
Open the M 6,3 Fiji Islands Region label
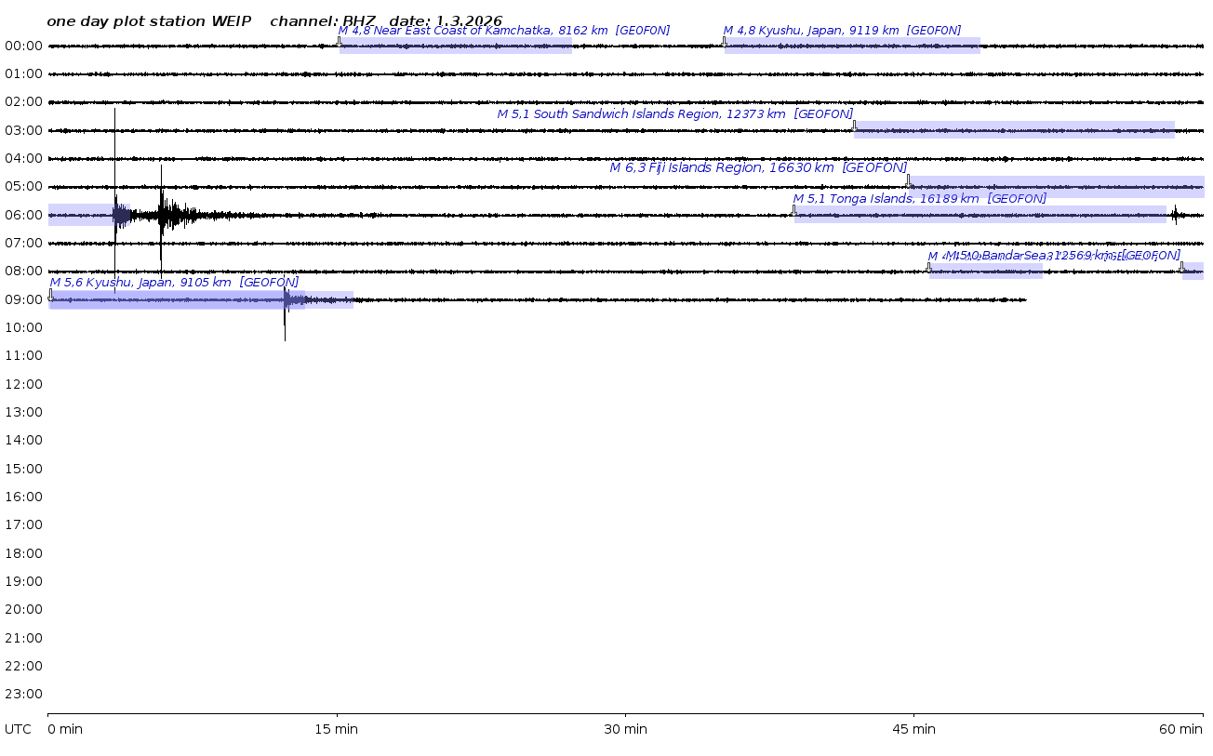(x=757, y=168)
